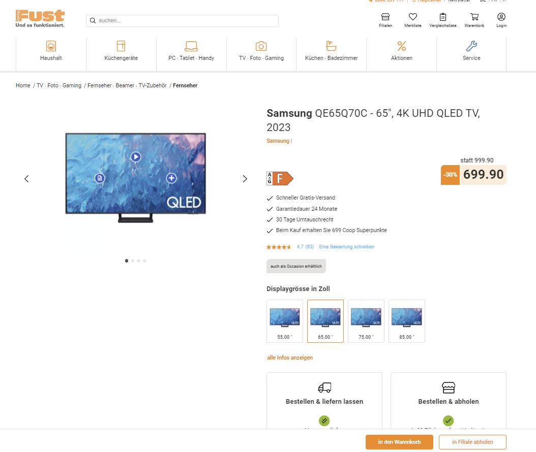
Task: Open the Warenkorb cart icon
Action: pyautogui.click(x=474, y=17)
